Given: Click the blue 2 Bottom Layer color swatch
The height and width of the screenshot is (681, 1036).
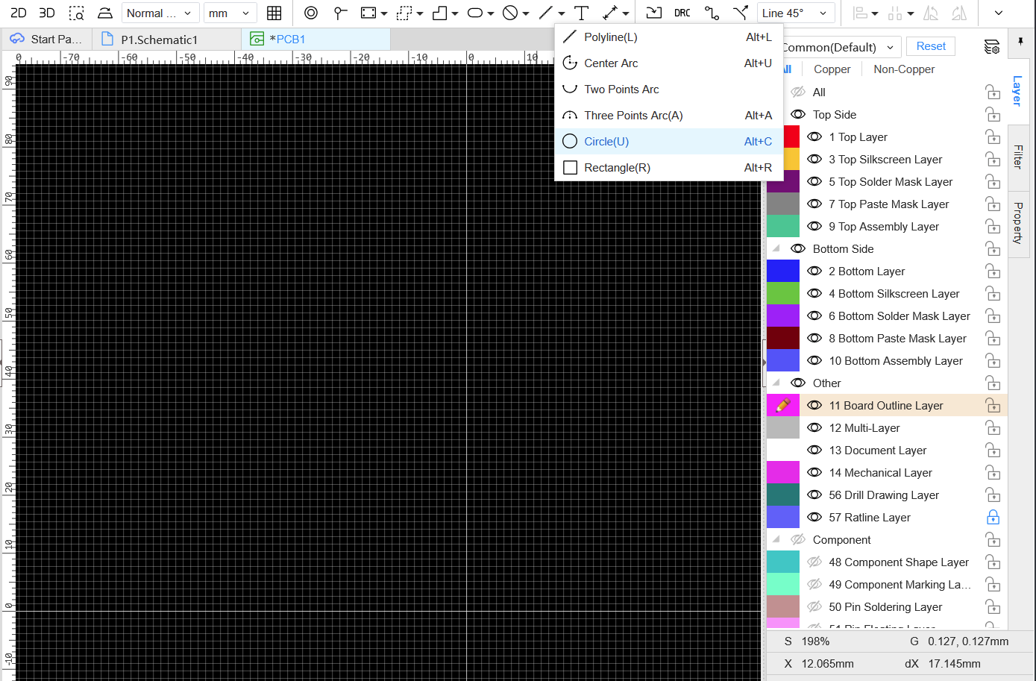Looking at the screenshot, I should pos(782,272).
